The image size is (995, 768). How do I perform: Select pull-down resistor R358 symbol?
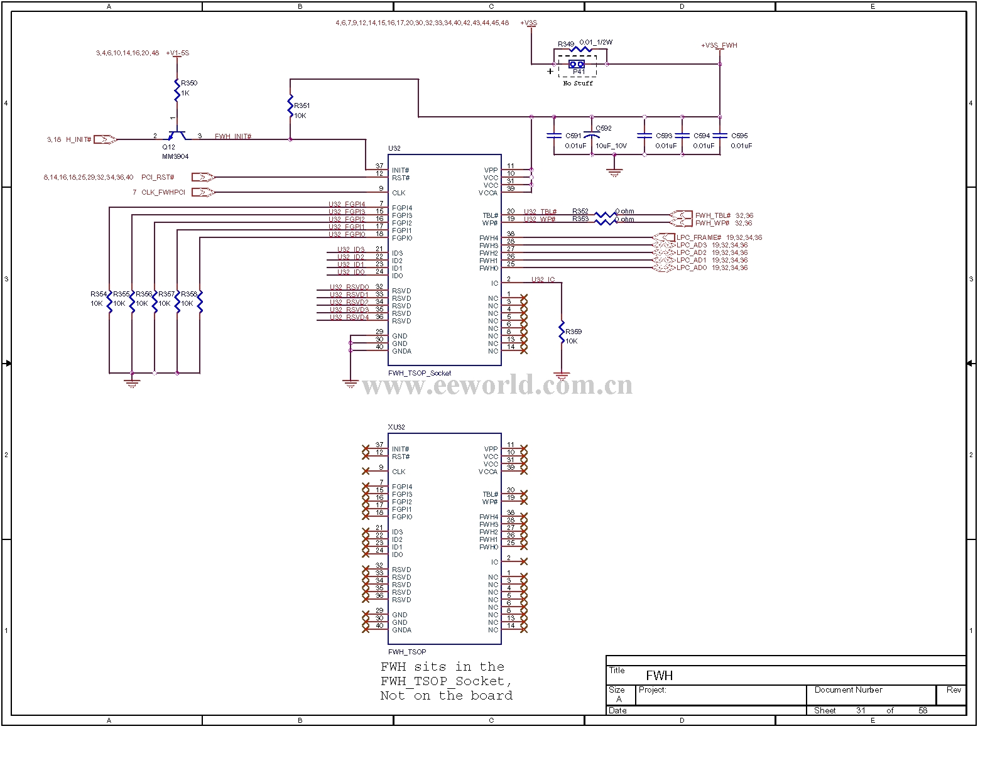tap(200, 303)
